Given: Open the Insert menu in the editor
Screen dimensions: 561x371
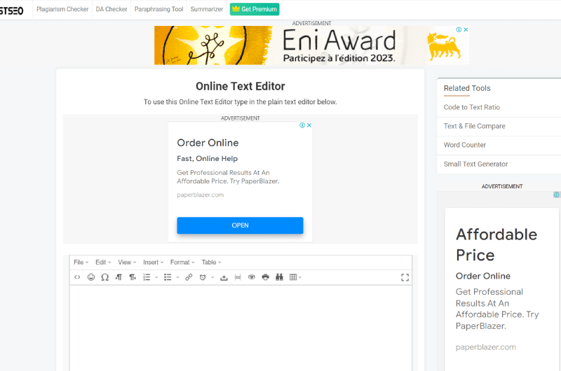Looking at the screenshot, I should click(153, 262).
